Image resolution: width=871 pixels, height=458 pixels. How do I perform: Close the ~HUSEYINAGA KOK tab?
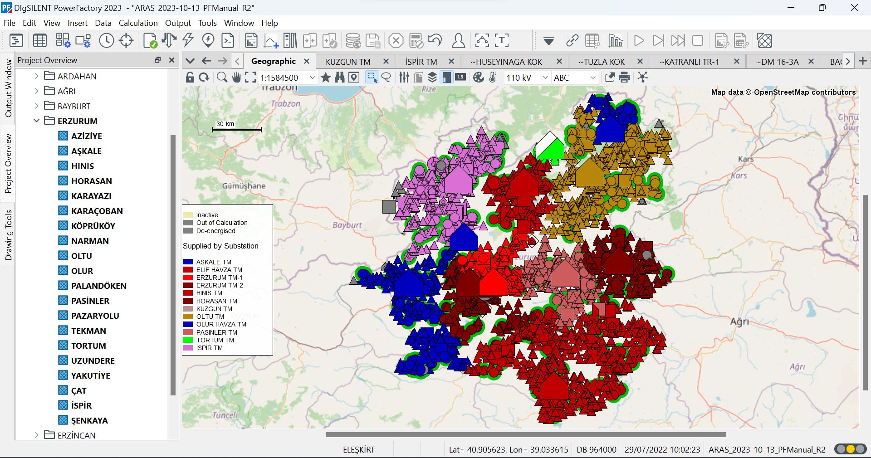coord(559,61)
